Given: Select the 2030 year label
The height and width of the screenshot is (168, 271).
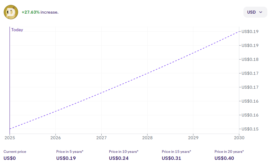Looking at the screenshot, I should click(x=239, y=138).
